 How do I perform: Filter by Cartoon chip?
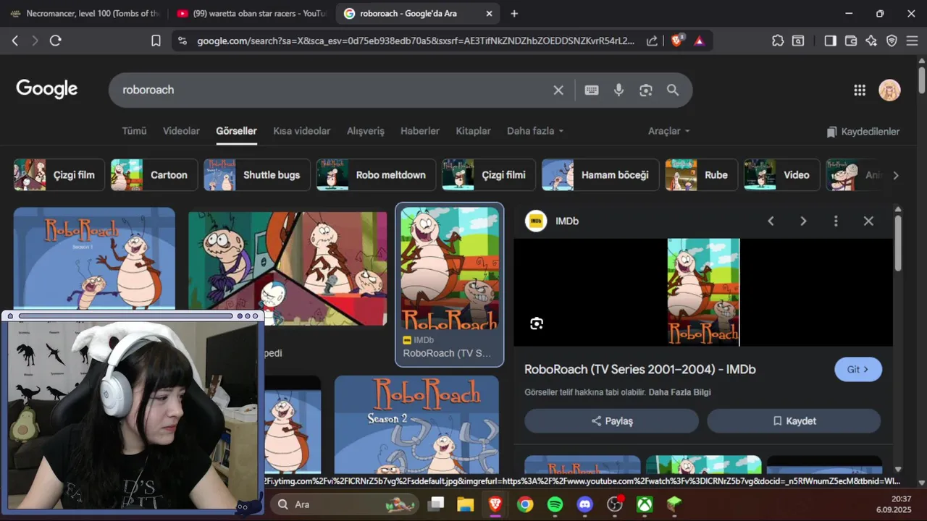[x=154, y=175]
